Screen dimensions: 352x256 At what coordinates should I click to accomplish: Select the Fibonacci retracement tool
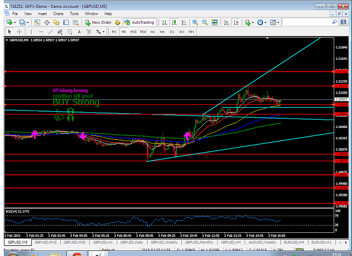70,32
